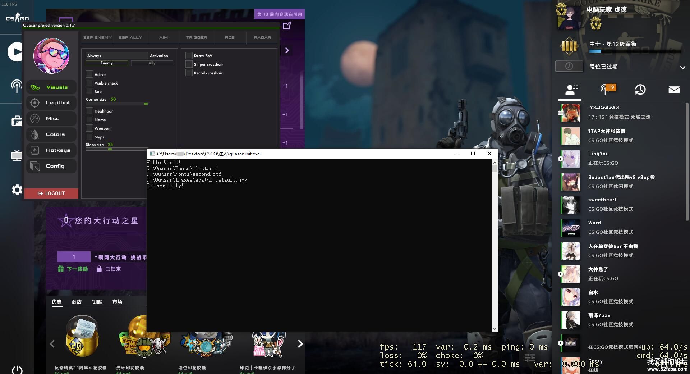
Task: Adjust the Corner size slider
Action: pos(117,104)
